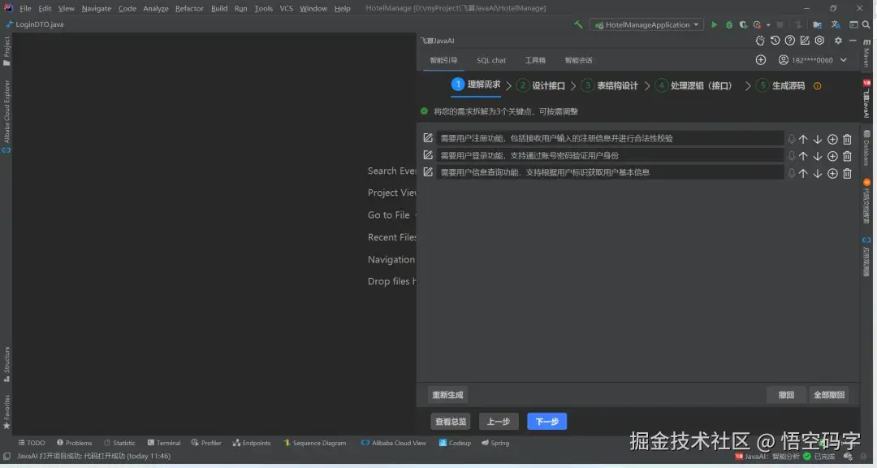This screenshot has width=877, height=468.
Task: Open the Endpoints tool window
Action: pyautogui.click(x=252, y=443)
